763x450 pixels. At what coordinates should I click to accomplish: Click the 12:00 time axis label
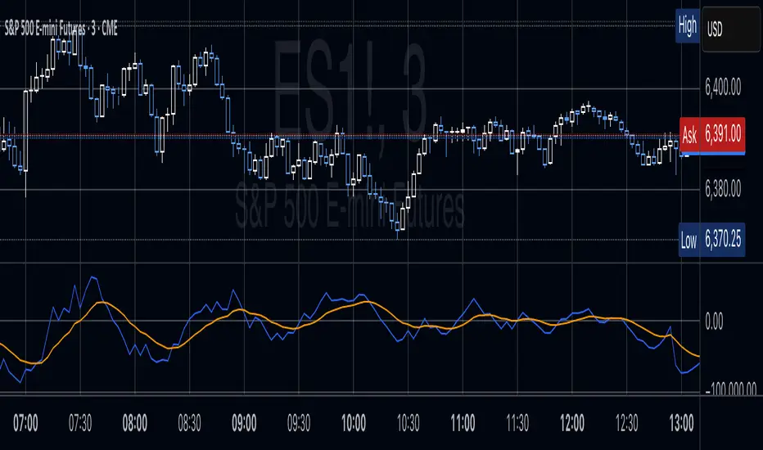571,423
